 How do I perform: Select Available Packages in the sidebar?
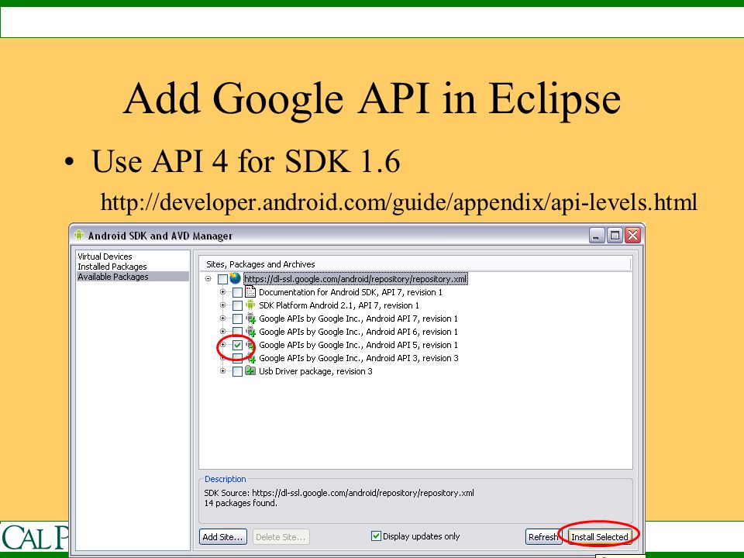[x=133, y=277]
